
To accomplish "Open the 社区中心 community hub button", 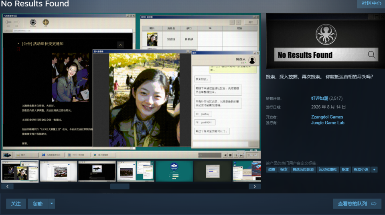I will (371, 4).
